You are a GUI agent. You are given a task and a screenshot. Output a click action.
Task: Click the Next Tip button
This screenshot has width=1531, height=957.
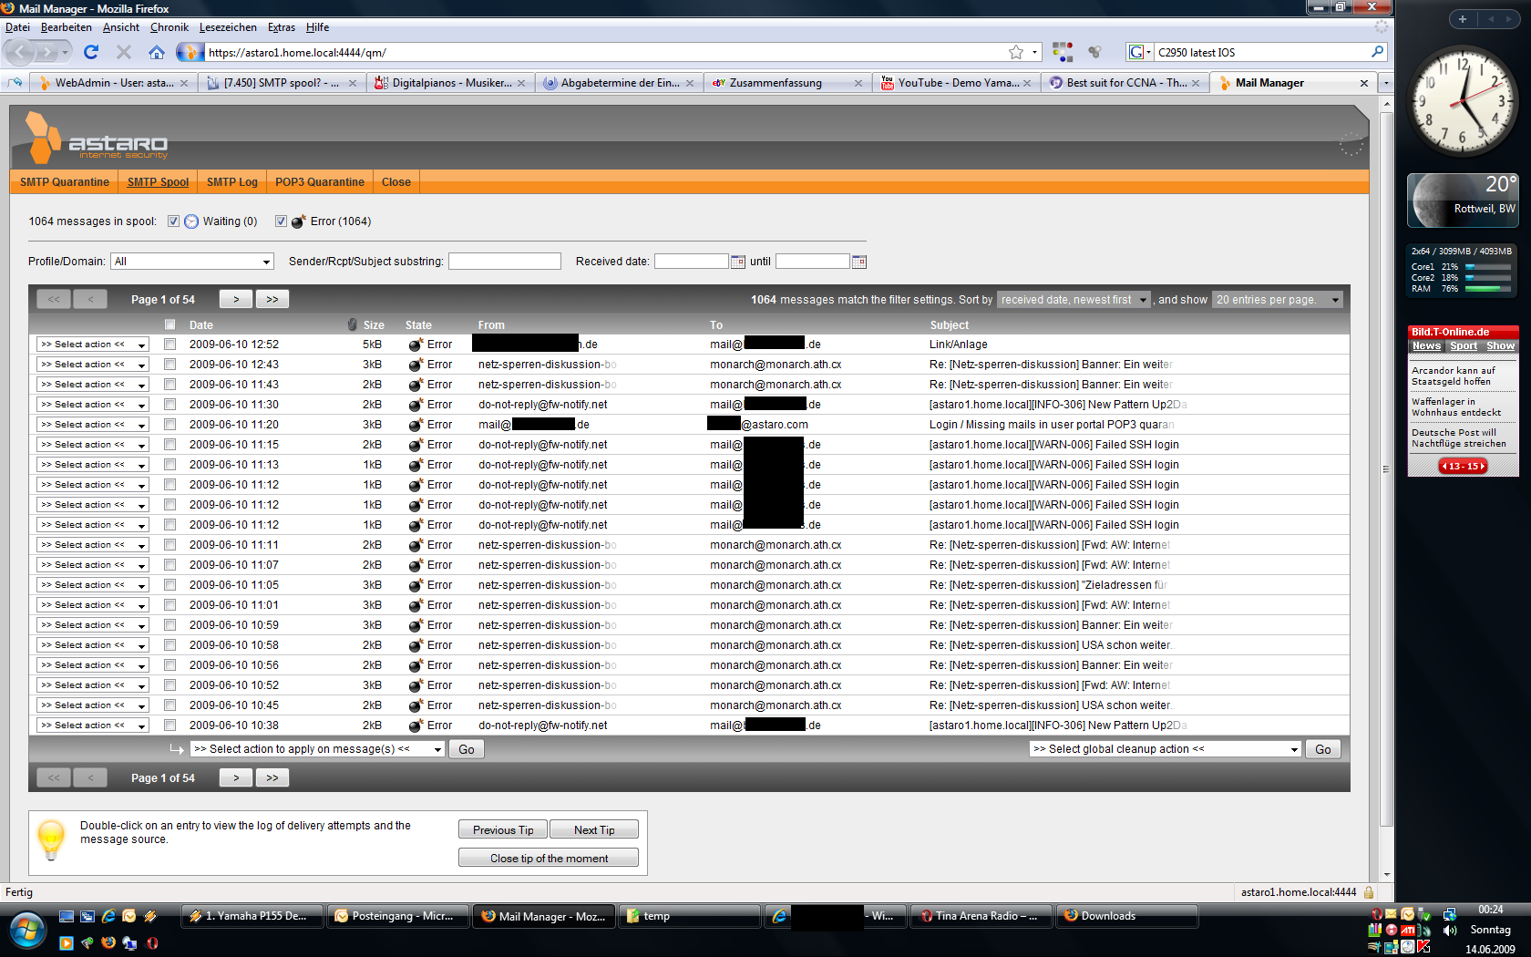tap(594, 830)
